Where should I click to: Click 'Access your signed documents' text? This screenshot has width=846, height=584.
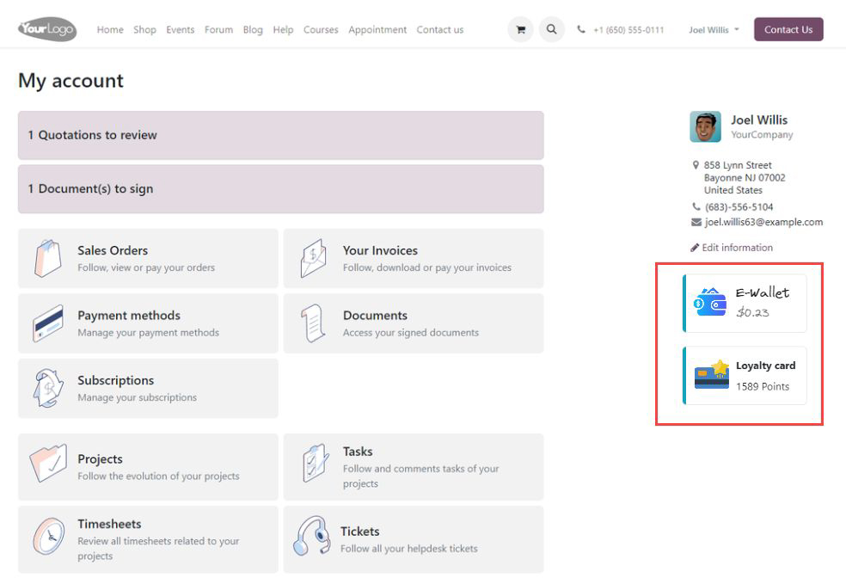point(411,333)
